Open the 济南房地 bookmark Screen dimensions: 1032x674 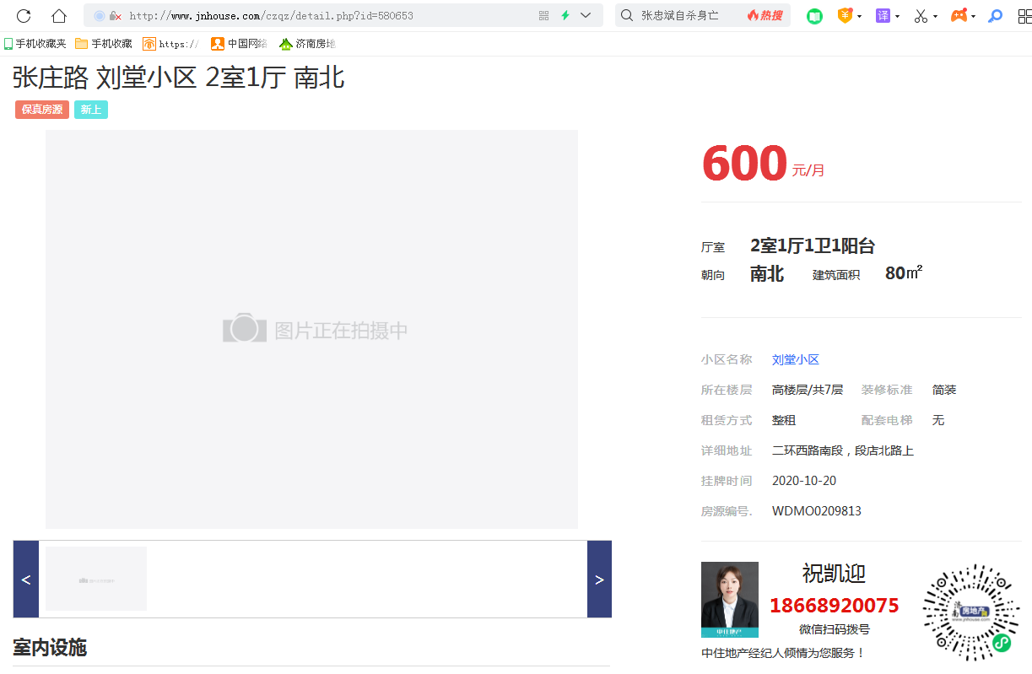(x=307, y=44)
